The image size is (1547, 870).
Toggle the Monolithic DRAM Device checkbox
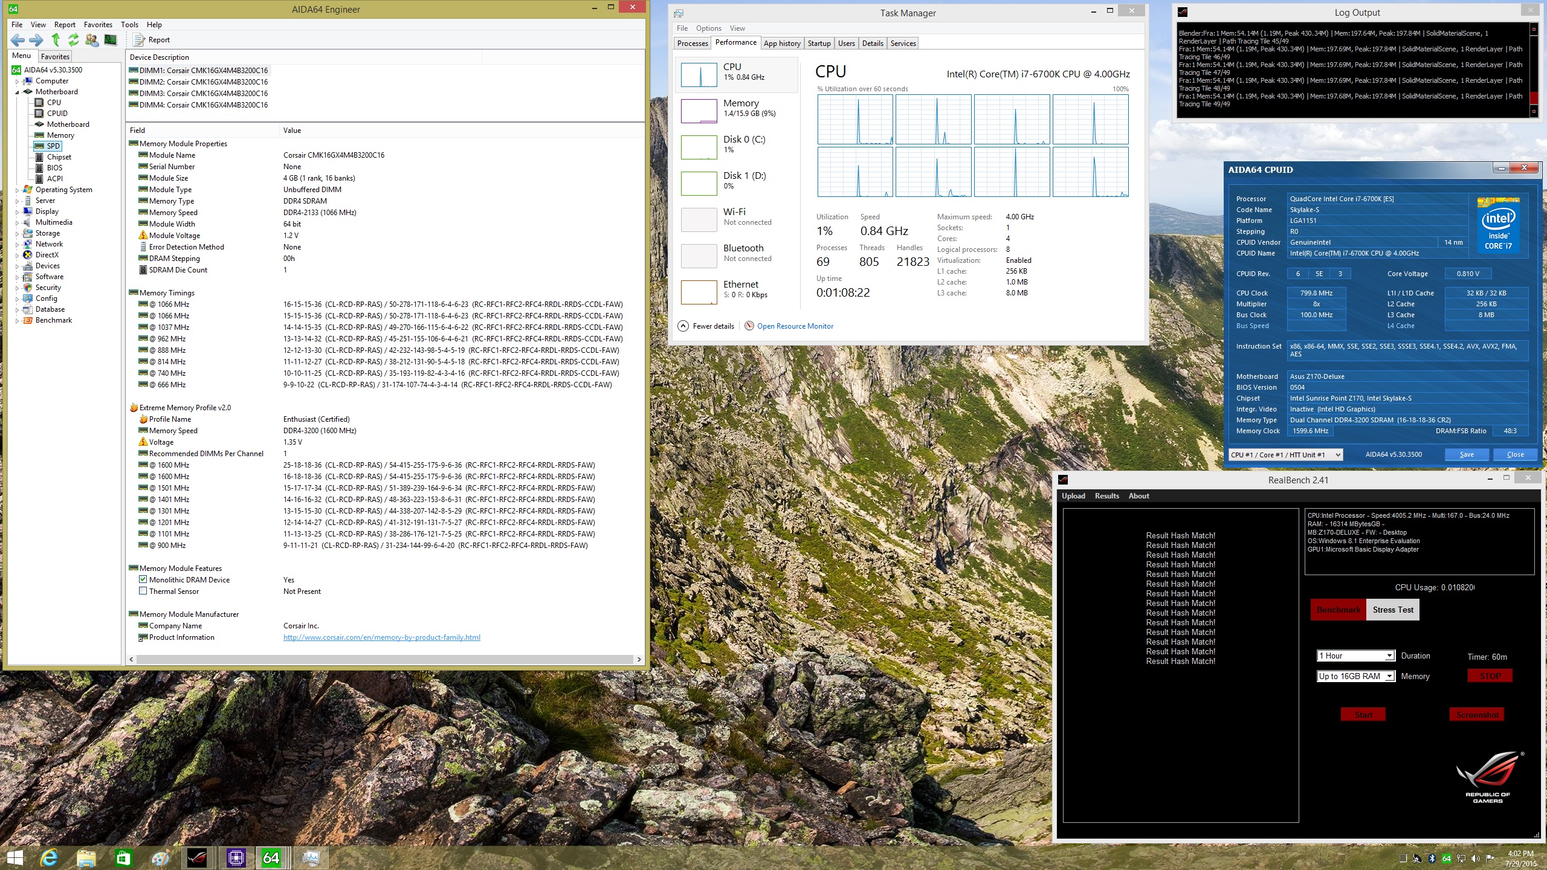143,579
